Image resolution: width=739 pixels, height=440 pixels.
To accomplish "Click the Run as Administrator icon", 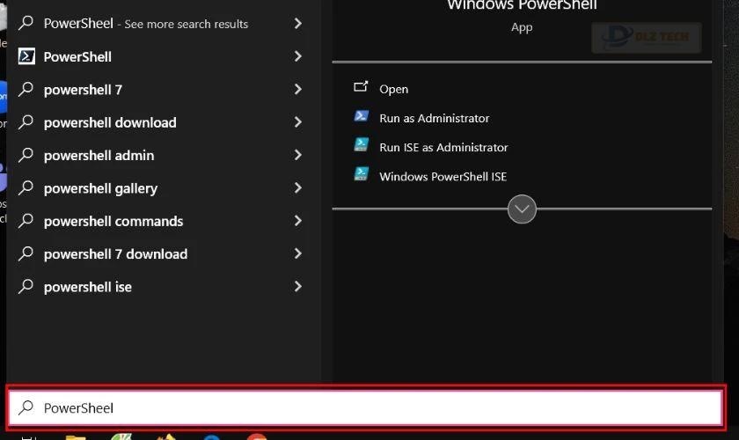I will (x=362, y=116).
